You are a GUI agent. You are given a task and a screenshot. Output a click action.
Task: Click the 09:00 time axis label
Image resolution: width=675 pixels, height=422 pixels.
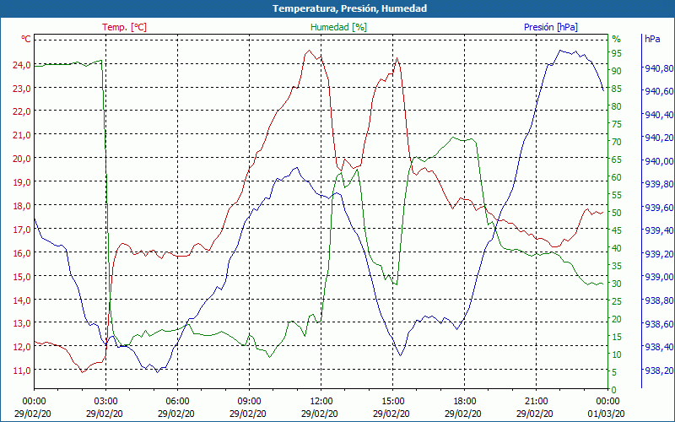[x=249, y=402]
